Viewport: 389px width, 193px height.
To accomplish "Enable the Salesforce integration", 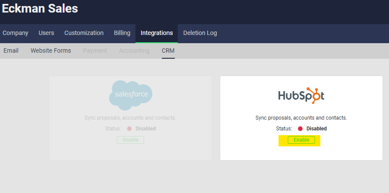I will [131, 140].
